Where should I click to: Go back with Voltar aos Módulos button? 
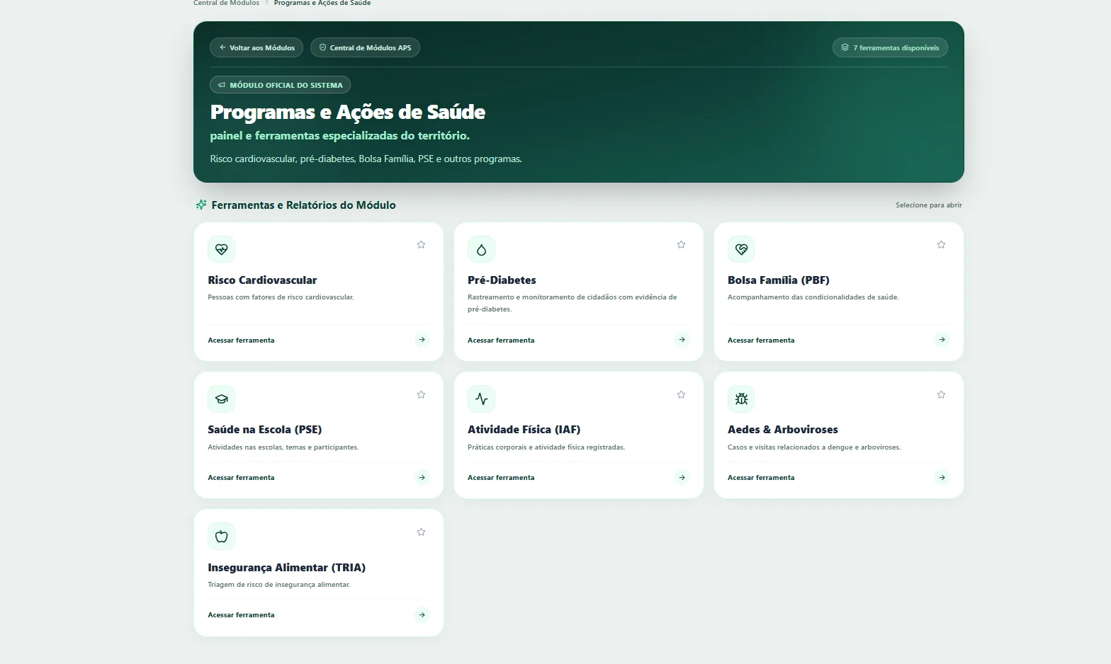(256, 47)
